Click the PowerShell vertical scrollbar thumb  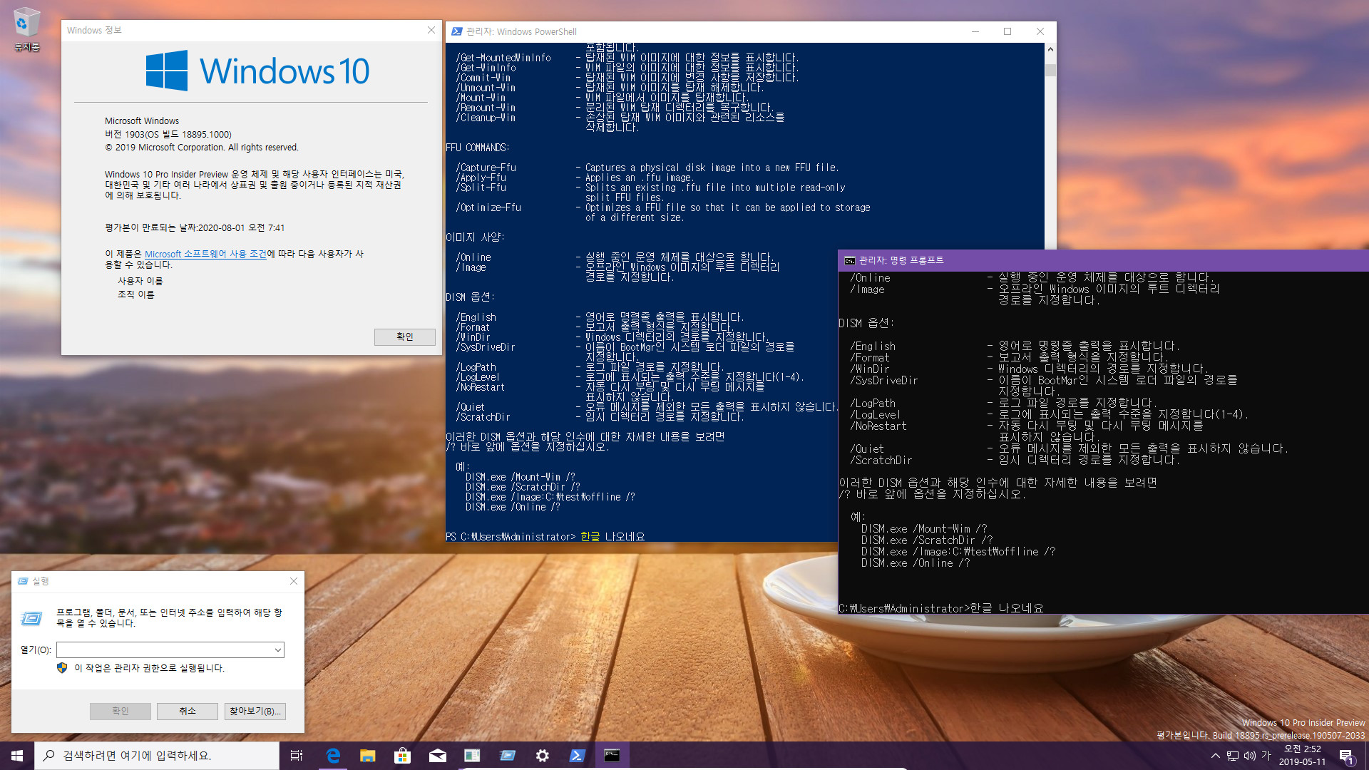click(x=1050, y=70)
